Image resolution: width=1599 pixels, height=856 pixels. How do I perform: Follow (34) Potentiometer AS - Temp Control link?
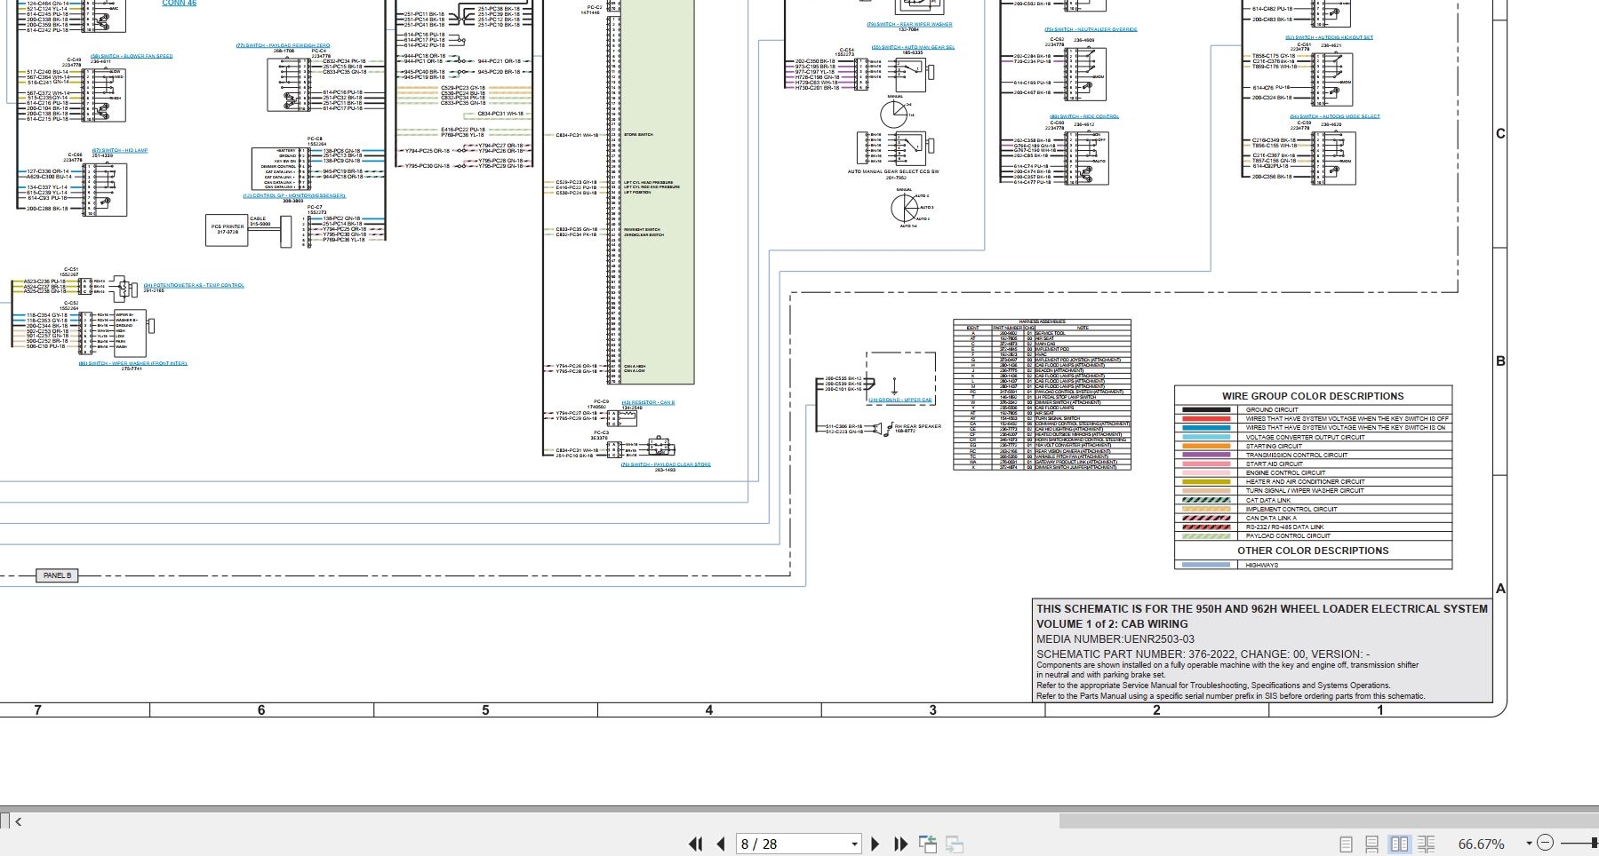194,285
